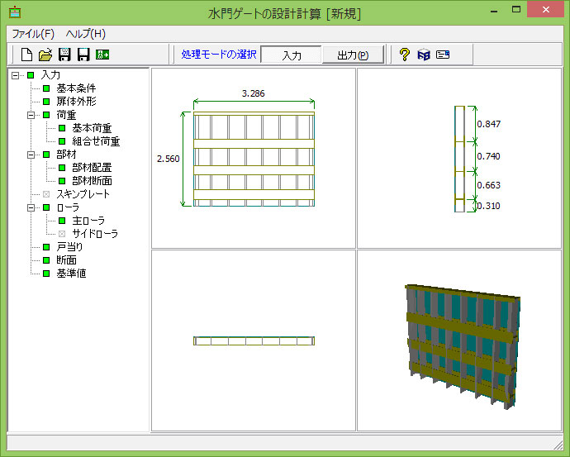The height and width of the screenshot is (457, 570).
Task: Collapse the 入力 root tree node
Action: [x=15, y=75]
